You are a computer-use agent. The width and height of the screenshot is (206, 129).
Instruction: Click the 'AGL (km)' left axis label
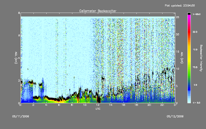coord(16,58)
